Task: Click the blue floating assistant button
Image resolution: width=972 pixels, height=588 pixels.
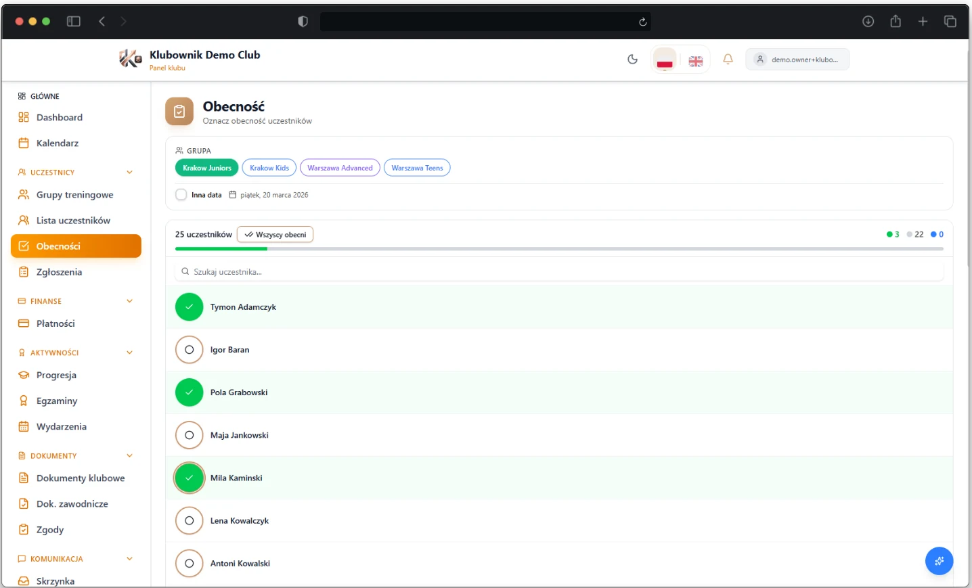Action: click(x=939, y=561)
